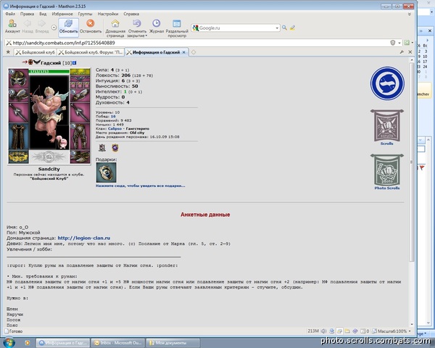Click the sound speaker status bar icon

(324, 331)
